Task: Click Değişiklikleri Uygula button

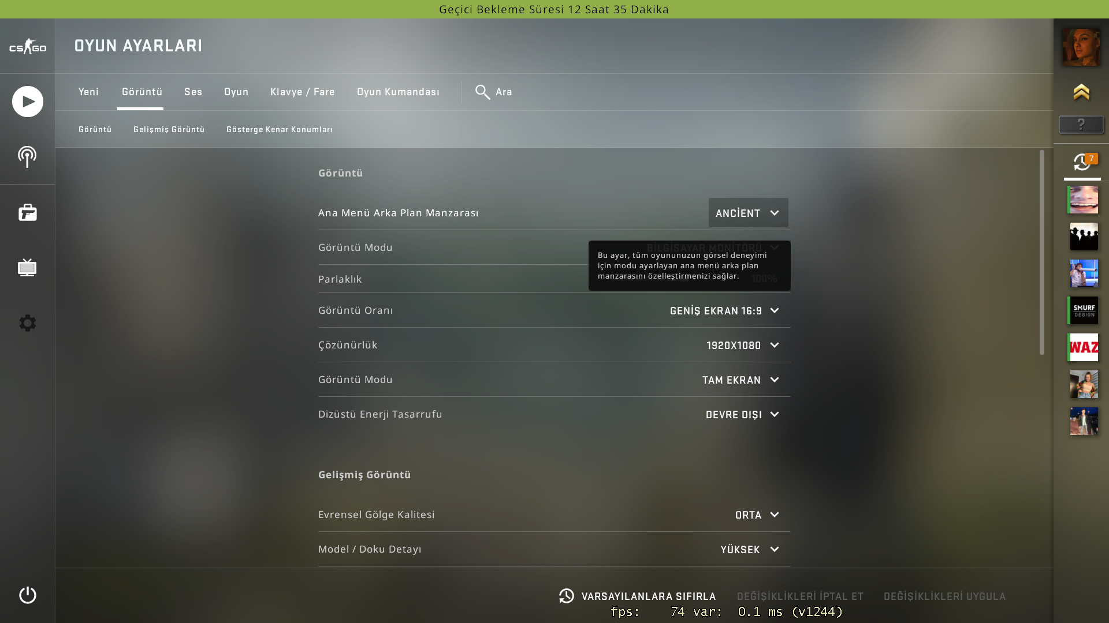Action: coord(944,596)
